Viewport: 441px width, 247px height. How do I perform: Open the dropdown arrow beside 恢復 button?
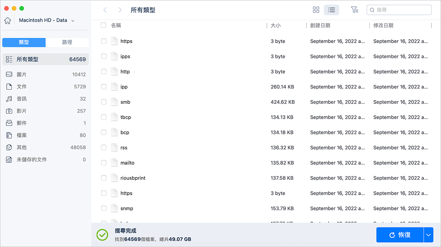(x=429, y=235)
